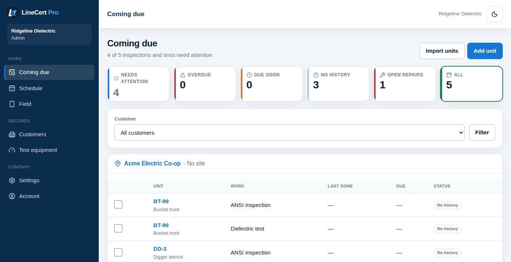Viewport: 511px width, 262px height.
Task: Open the All customers dropdown
Action: point(290,132)
